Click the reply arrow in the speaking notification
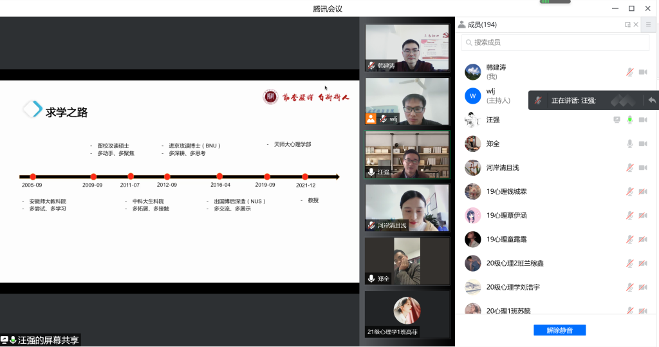Image resolution: width=659 pixels, height=347 pixels. [x=652, y=100]
